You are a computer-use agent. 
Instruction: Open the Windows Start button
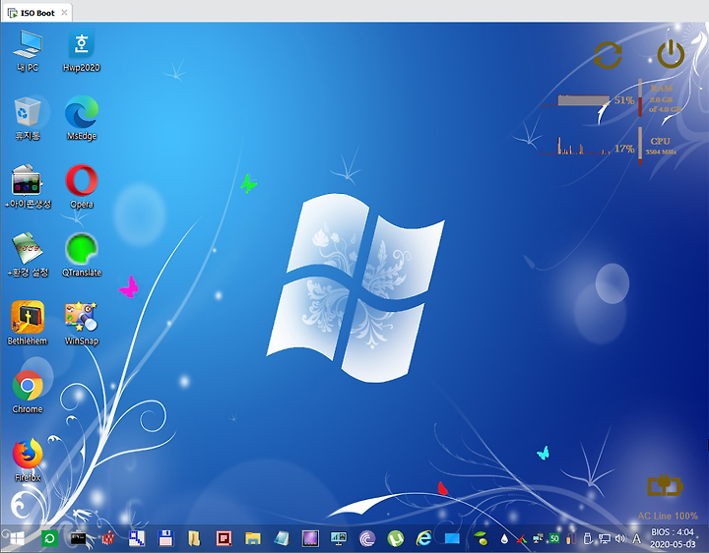[x=17, y=538]
